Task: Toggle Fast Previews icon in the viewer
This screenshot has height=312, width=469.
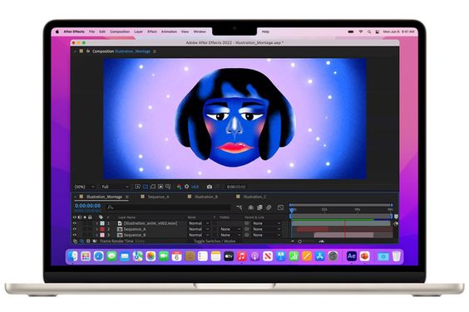Action: point(137,187)
